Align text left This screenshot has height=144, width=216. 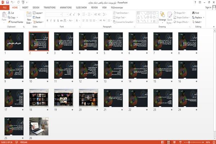84,21
